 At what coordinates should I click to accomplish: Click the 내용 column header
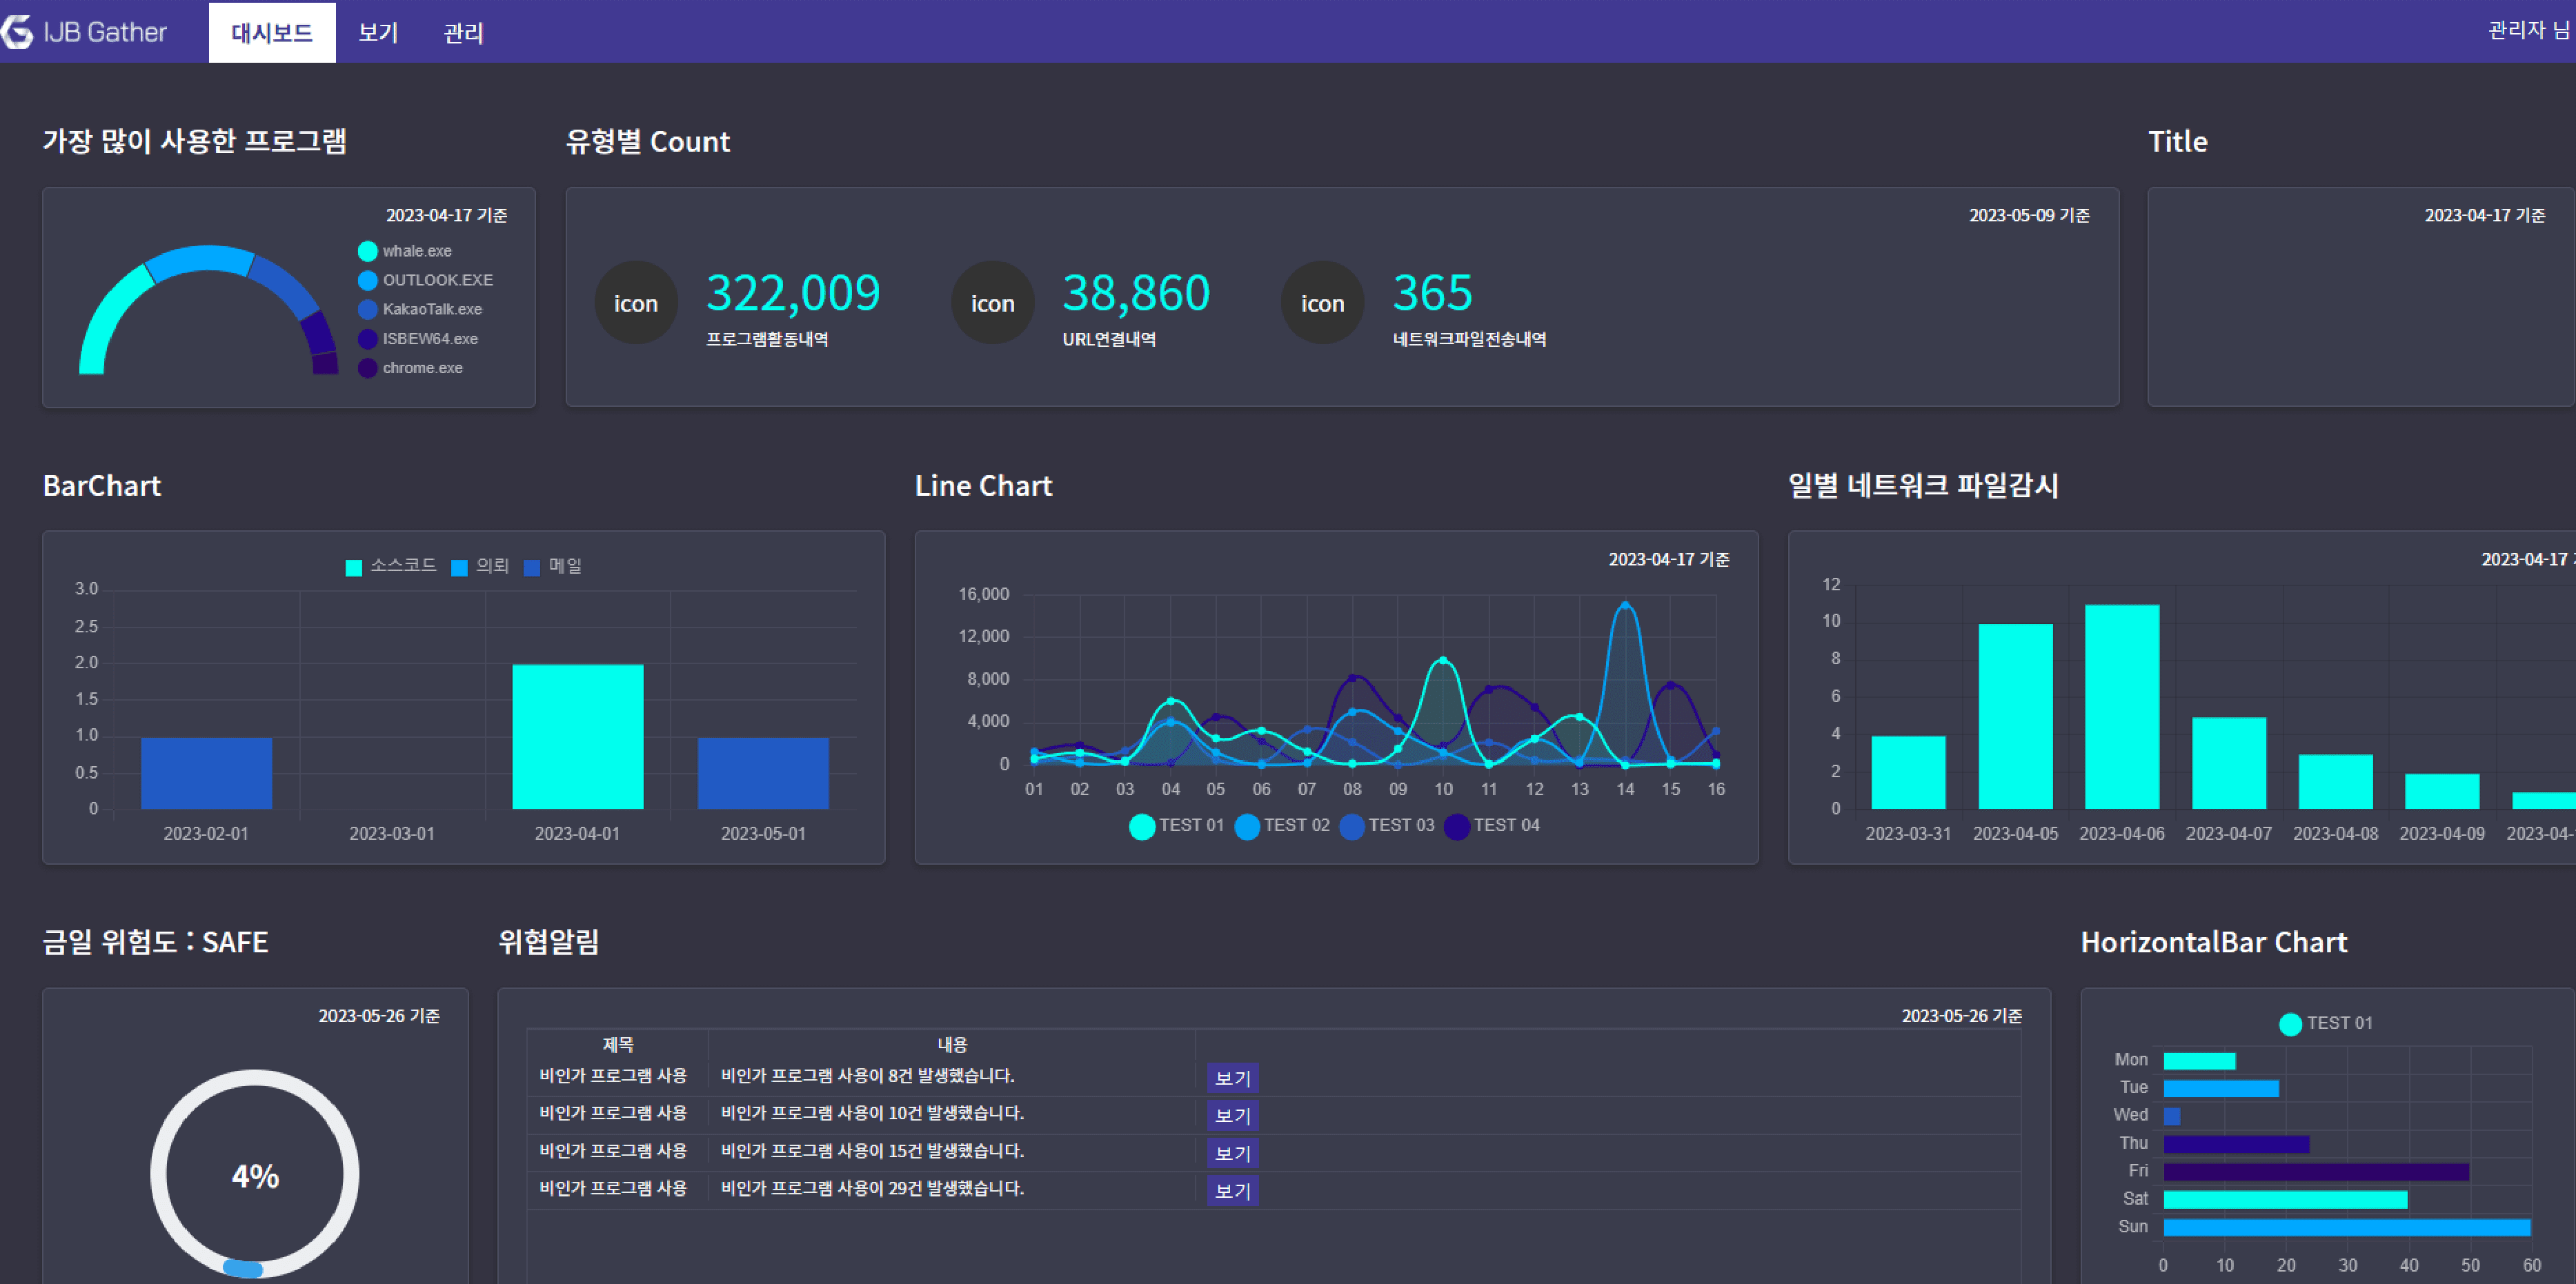pyautogui.click(x=952, y=1044)
